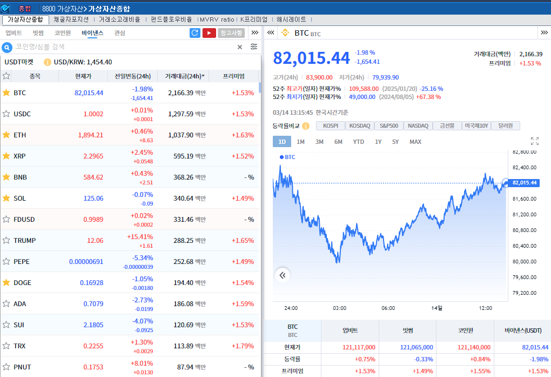Open the red YouTube video icon
Image resolution: width=551 pixels, height=377 pixels.
click(x=209, y=33)
